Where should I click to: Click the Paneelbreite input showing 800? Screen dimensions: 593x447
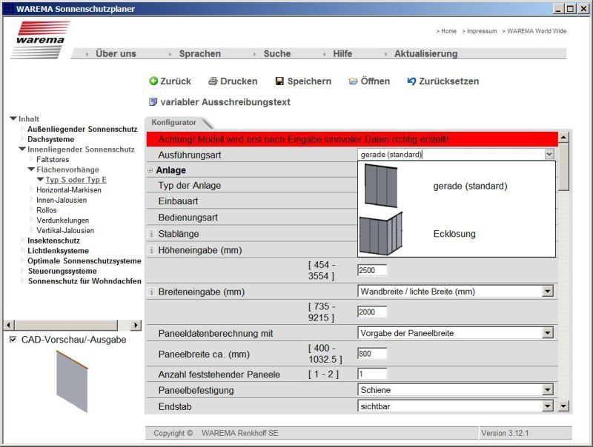tap(372, 354)
